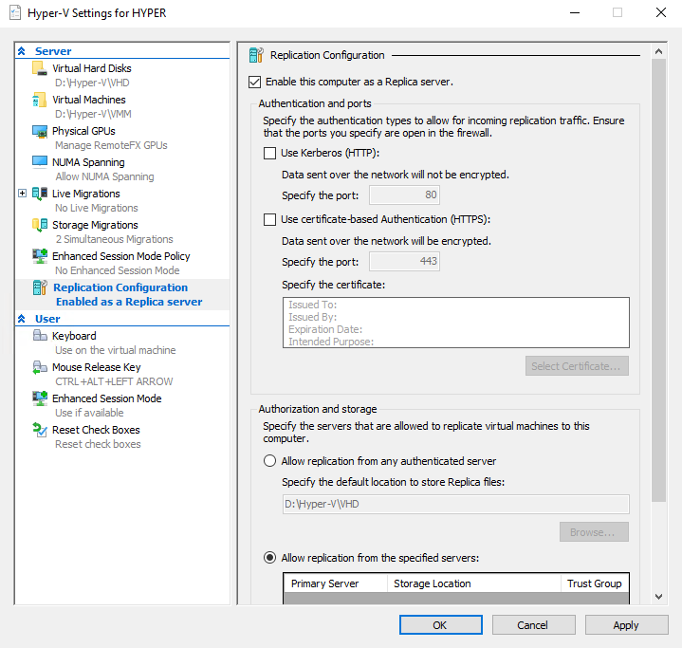This screenshot has height=648, width=682.
Task: Open Mouse Release Key settings
Action: tap(96, 367)
